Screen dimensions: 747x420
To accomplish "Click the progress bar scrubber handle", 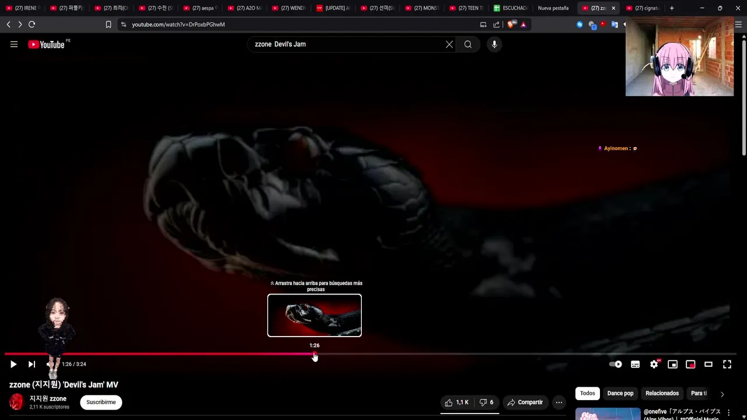I will (x=315, y=353).
